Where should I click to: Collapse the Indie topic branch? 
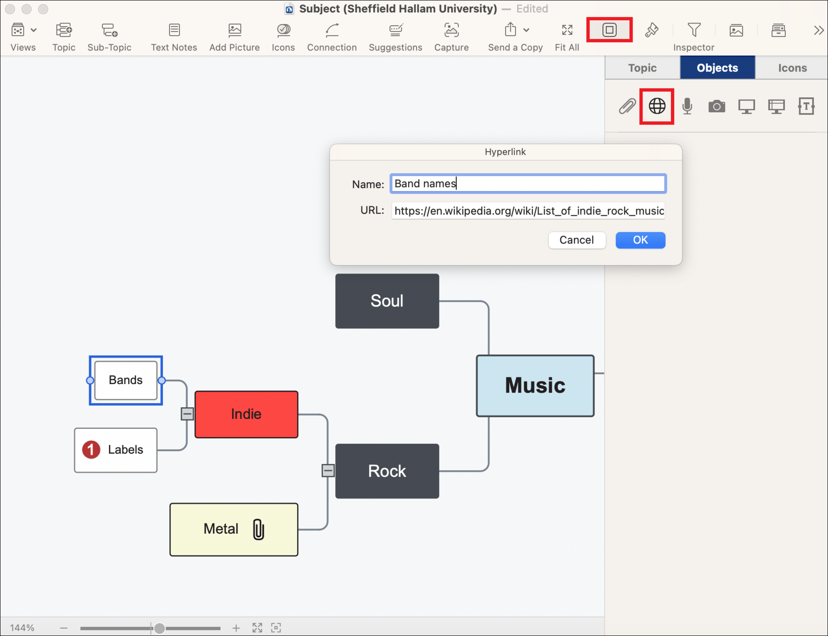click(187, 414)
